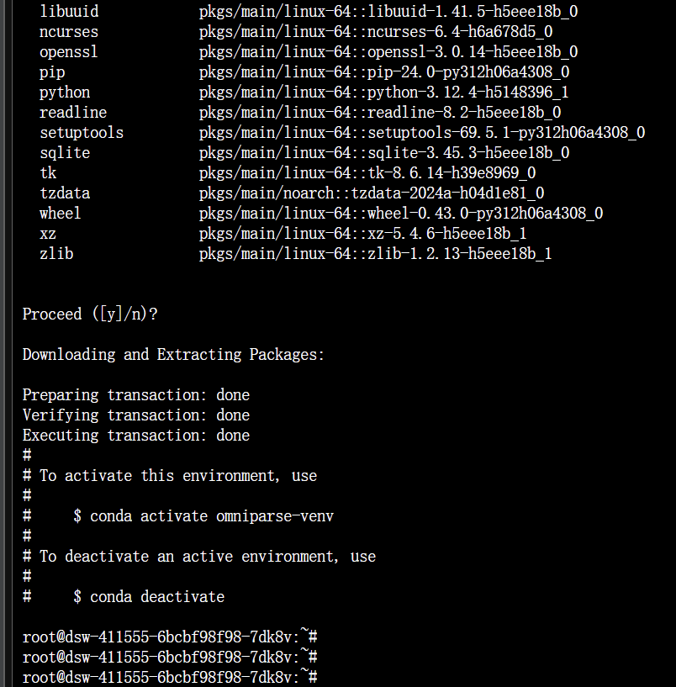Image resolution: width=676 pixels, height=687 pixels.
Task: Click the 'Preparing transaction: done' line
Action: 136,394
